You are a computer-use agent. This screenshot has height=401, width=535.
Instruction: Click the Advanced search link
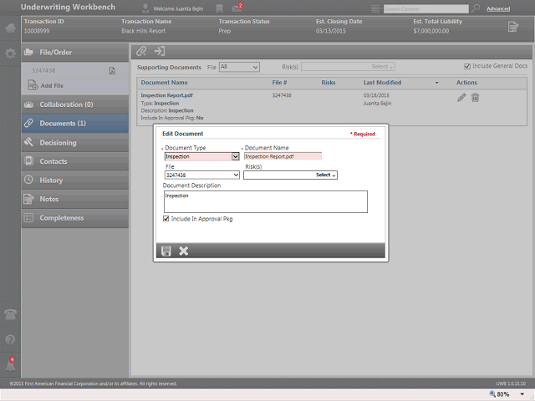click(x=498, y=9)
